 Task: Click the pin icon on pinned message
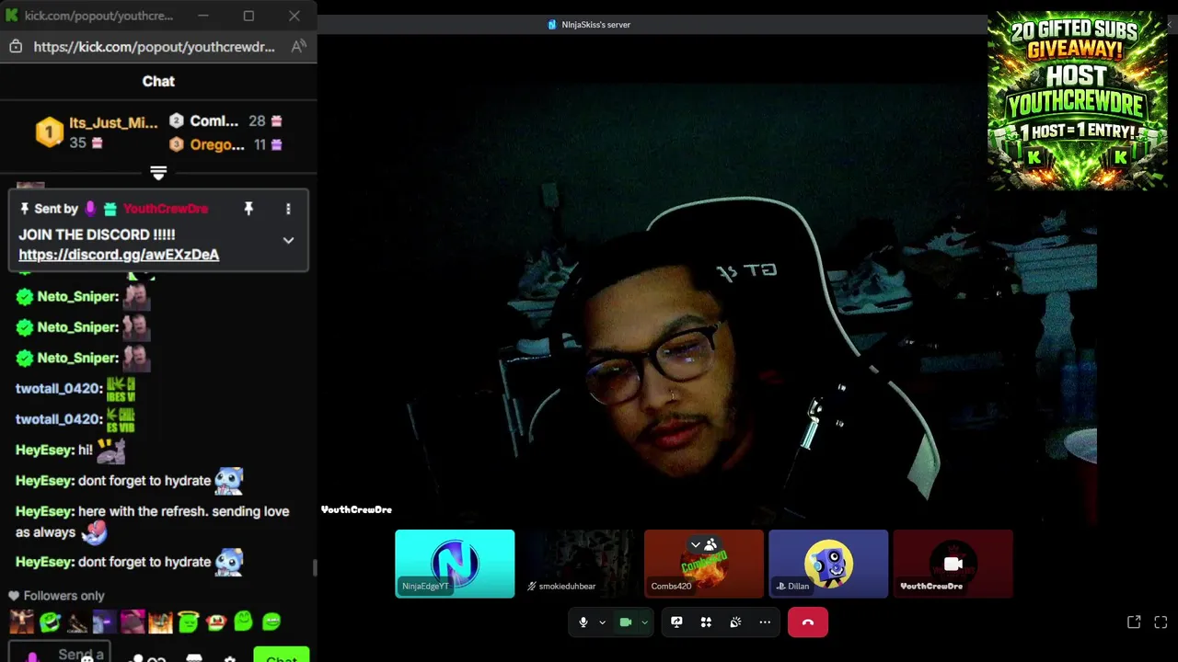click(248, 210)
